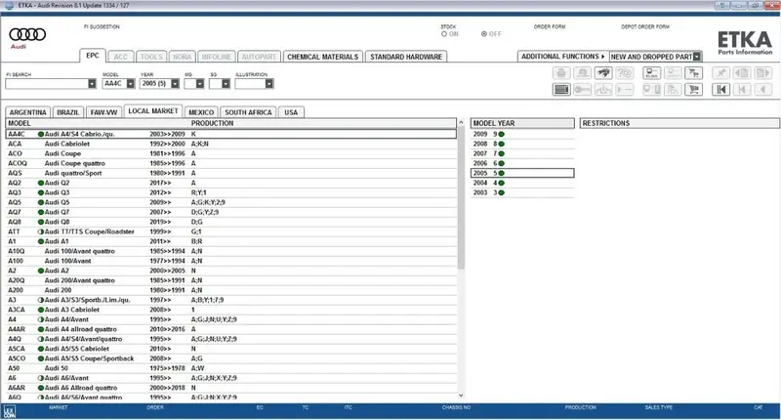The width and height of the screenshot is (781, 420).
Task: Open the FI Search dropdown
Action: point(92,84)
